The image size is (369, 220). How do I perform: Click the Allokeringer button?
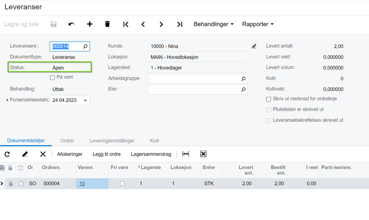[x=70, y=154]
